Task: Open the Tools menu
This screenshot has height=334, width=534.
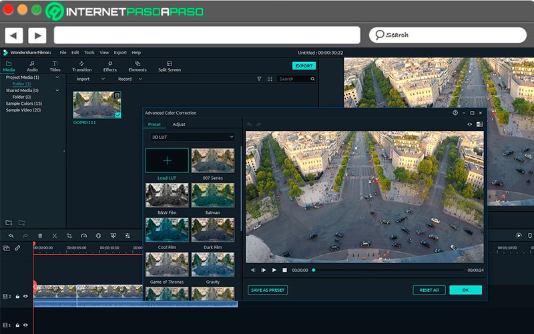Action: (x=89, y=53)
